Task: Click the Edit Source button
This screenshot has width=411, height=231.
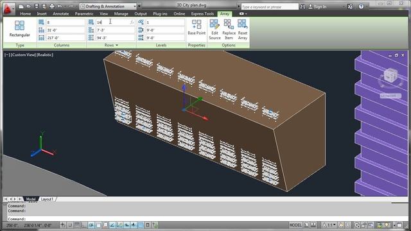Action: coord(214,30)
